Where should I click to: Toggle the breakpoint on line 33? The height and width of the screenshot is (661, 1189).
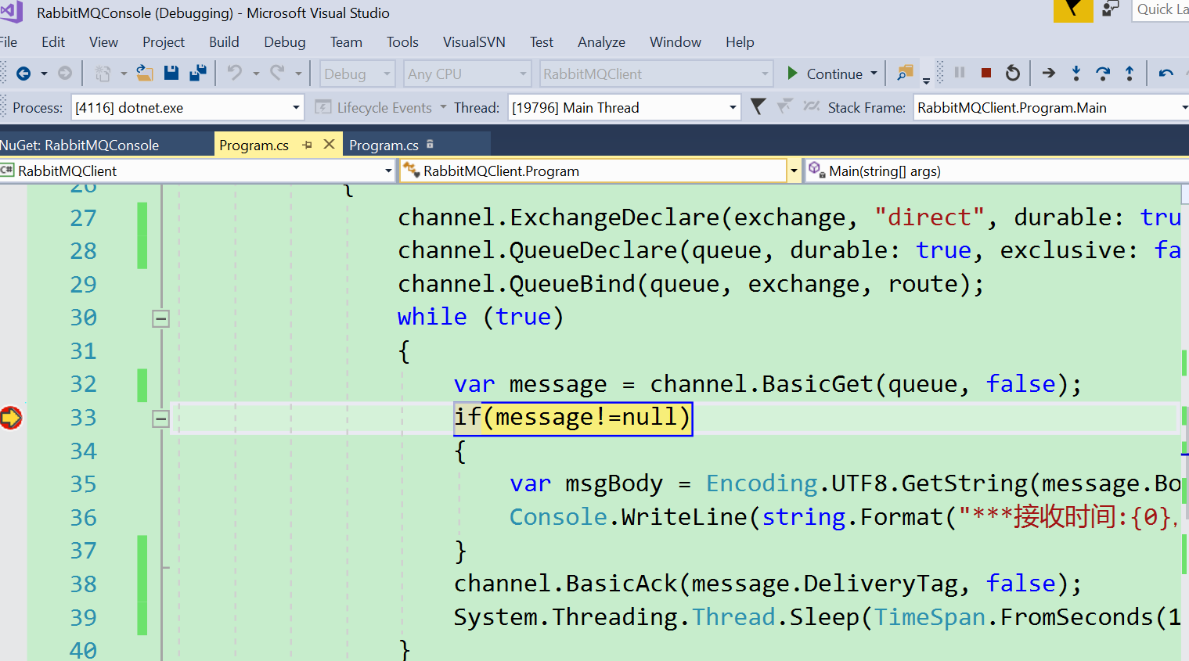pos(11,418)
